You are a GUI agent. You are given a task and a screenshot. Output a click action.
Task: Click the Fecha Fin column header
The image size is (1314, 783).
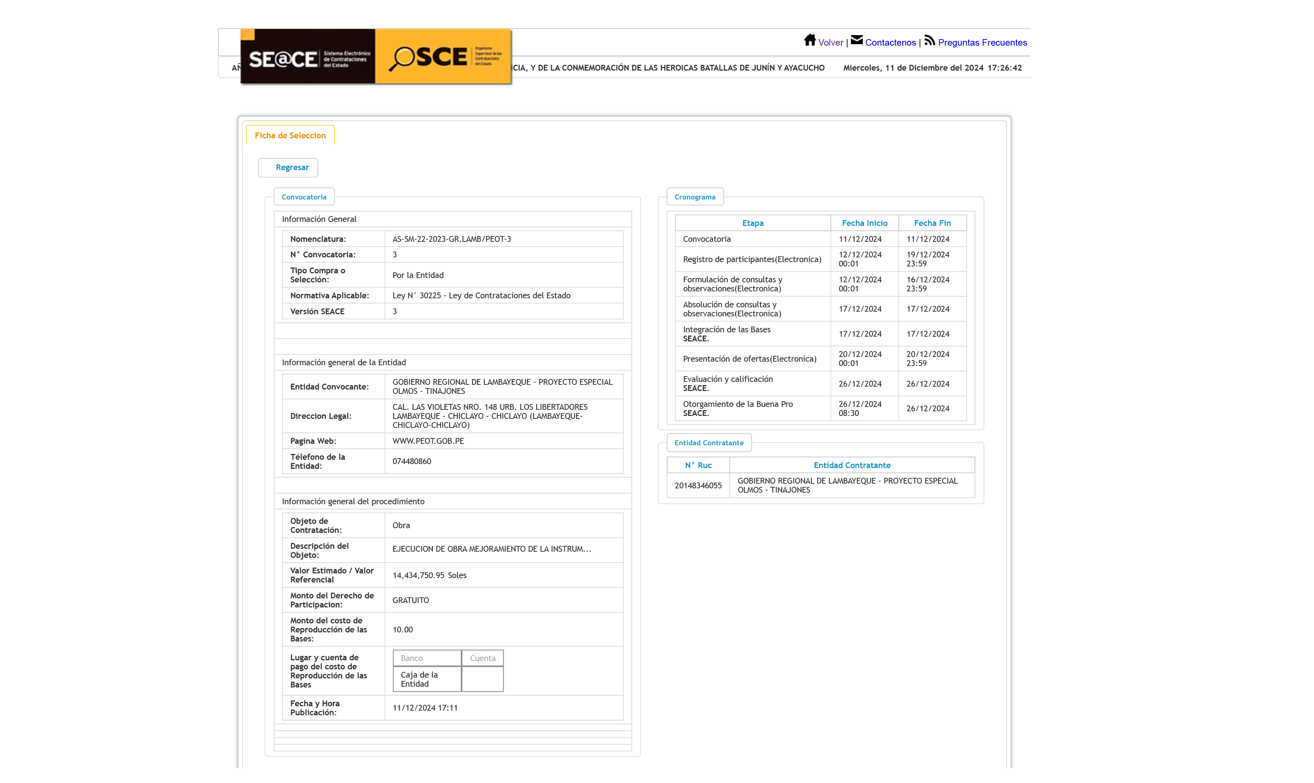(932, 223)
